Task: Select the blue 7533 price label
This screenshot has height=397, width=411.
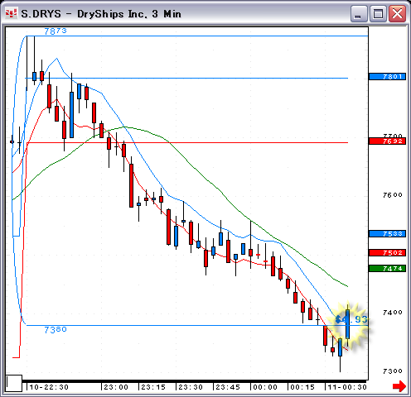Action: pos(387,234)
